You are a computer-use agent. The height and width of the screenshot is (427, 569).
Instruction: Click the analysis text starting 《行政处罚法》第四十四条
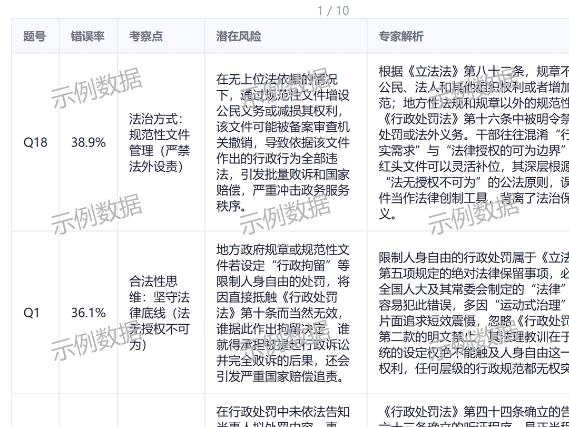point(474,416)
